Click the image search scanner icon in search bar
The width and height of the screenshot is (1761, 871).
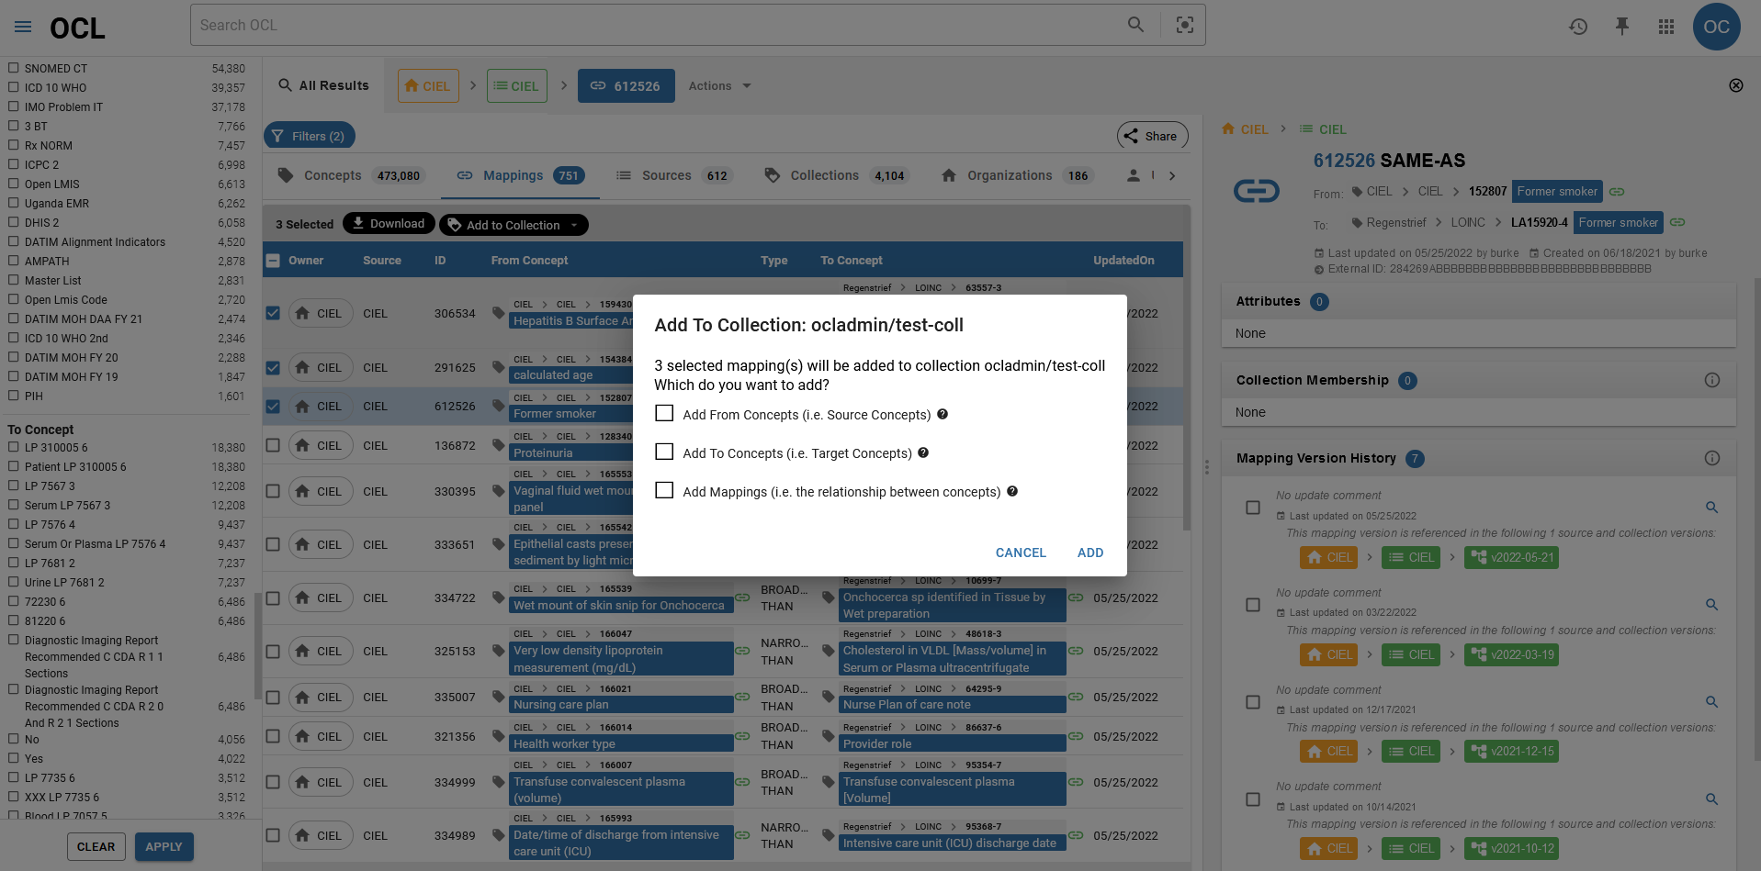[1184, 25]
